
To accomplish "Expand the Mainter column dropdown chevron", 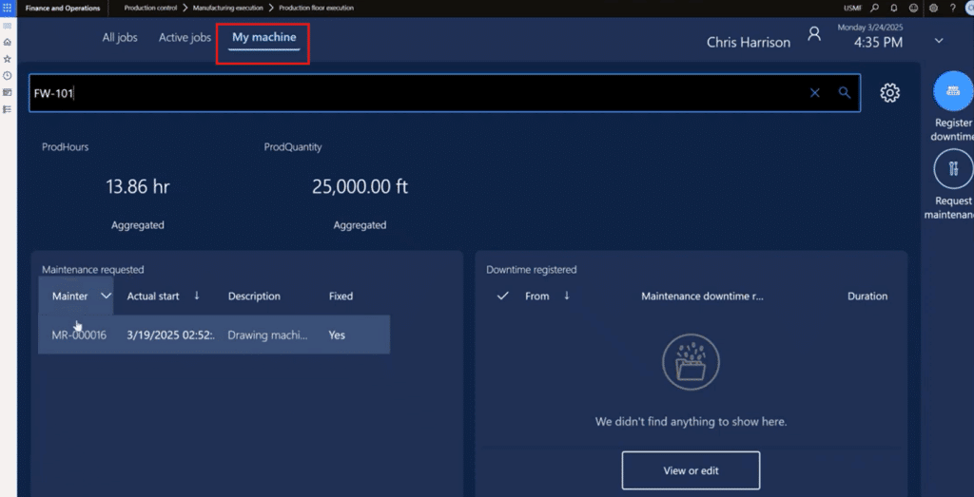I will point(106,296).
